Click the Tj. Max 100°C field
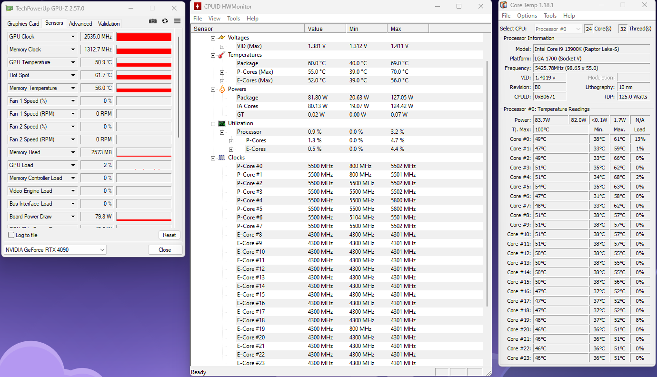 click(560, 129)
